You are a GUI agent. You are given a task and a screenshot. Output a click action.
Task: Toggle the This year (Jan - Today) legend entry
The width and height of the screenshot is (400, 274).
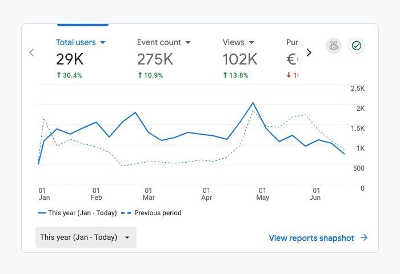pos(78,213)
